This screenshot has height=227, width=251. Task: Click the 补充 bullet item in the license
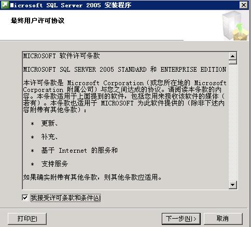(49, 137)
